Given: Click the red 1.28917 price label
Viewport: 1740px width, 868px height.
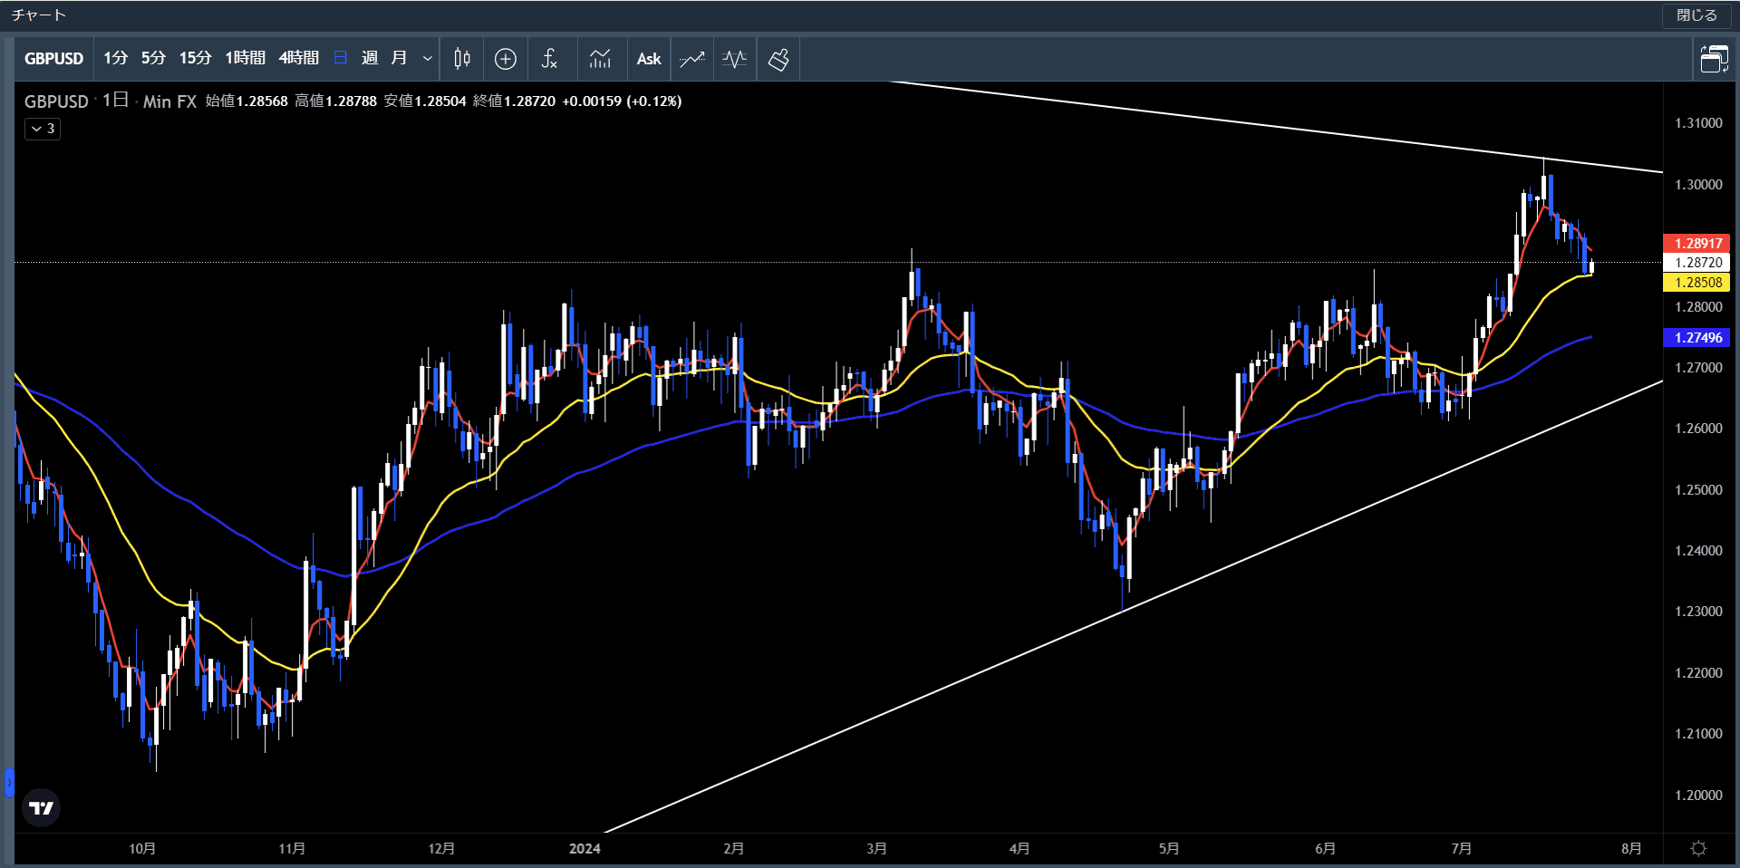Looking at the screenshot, I should tap(1696, 243).
